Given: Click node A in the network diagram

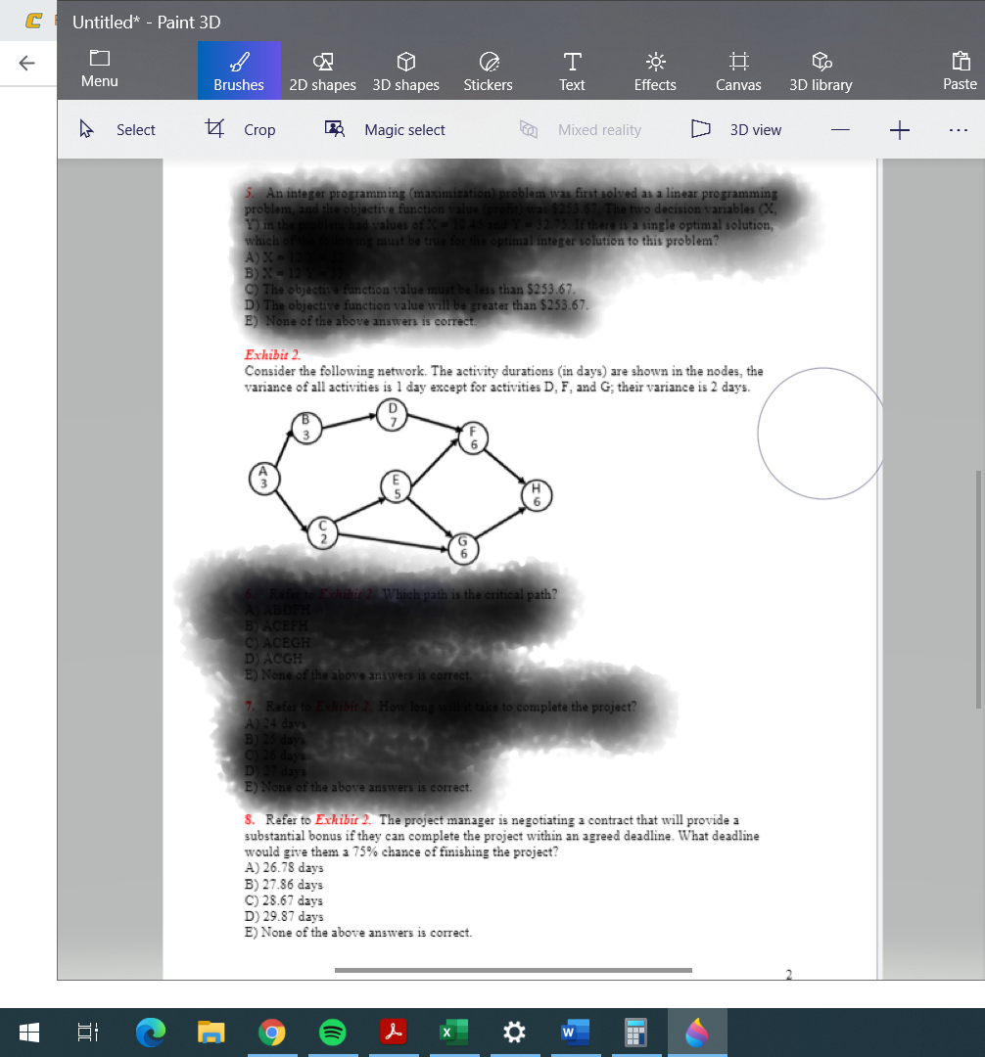Looking at the screenshot, I should pos(263,478).
